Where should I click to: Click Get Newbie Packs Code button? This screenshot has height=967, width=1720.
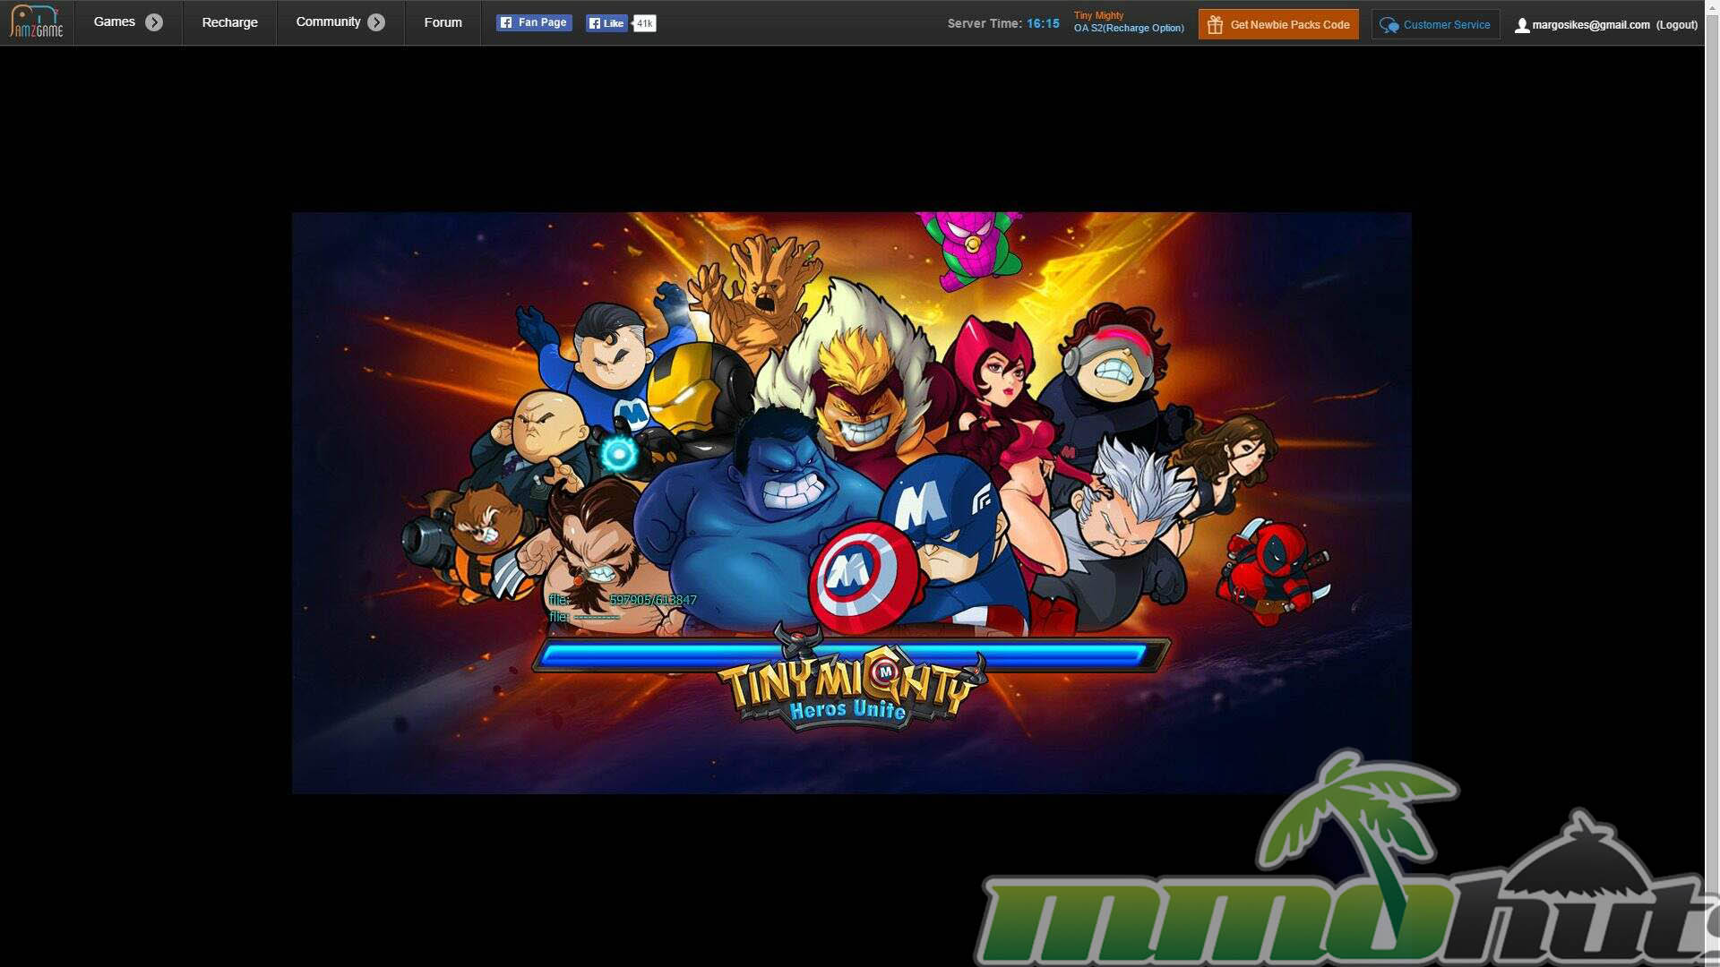tap(1289, 25)
